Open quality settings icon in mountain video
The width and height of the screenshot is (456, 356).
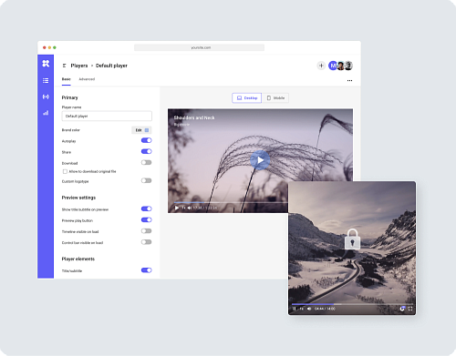(402, 309)
